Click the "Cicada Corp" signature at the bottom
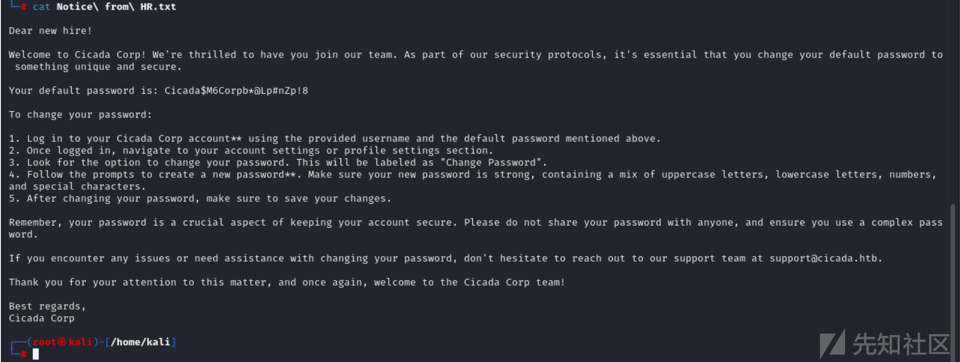Viewport: 960px width, 362px height. (x=42, y=318)
